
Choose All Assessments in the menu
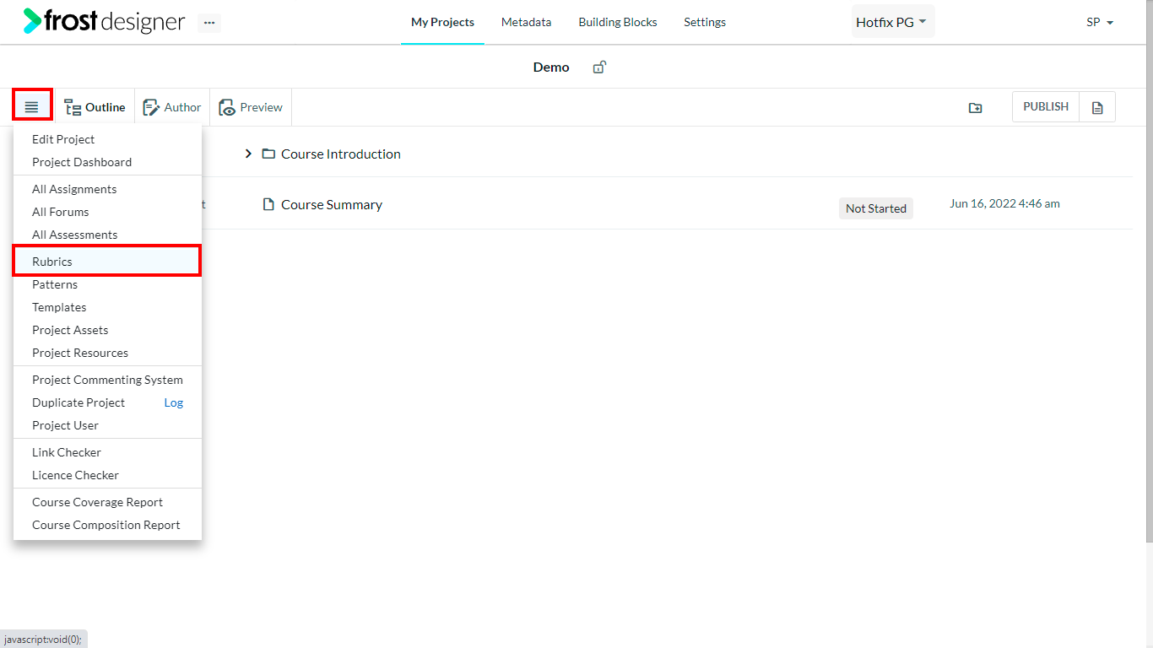pyautogui.click(x=107, y=235)
